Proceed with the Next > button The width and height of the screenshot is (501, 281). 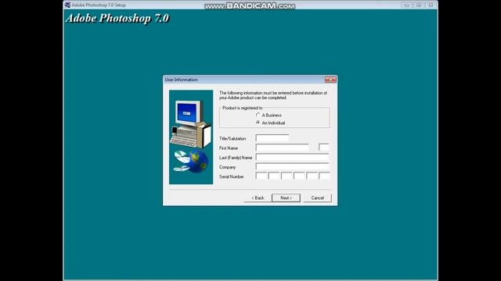(x=286, y=197)
